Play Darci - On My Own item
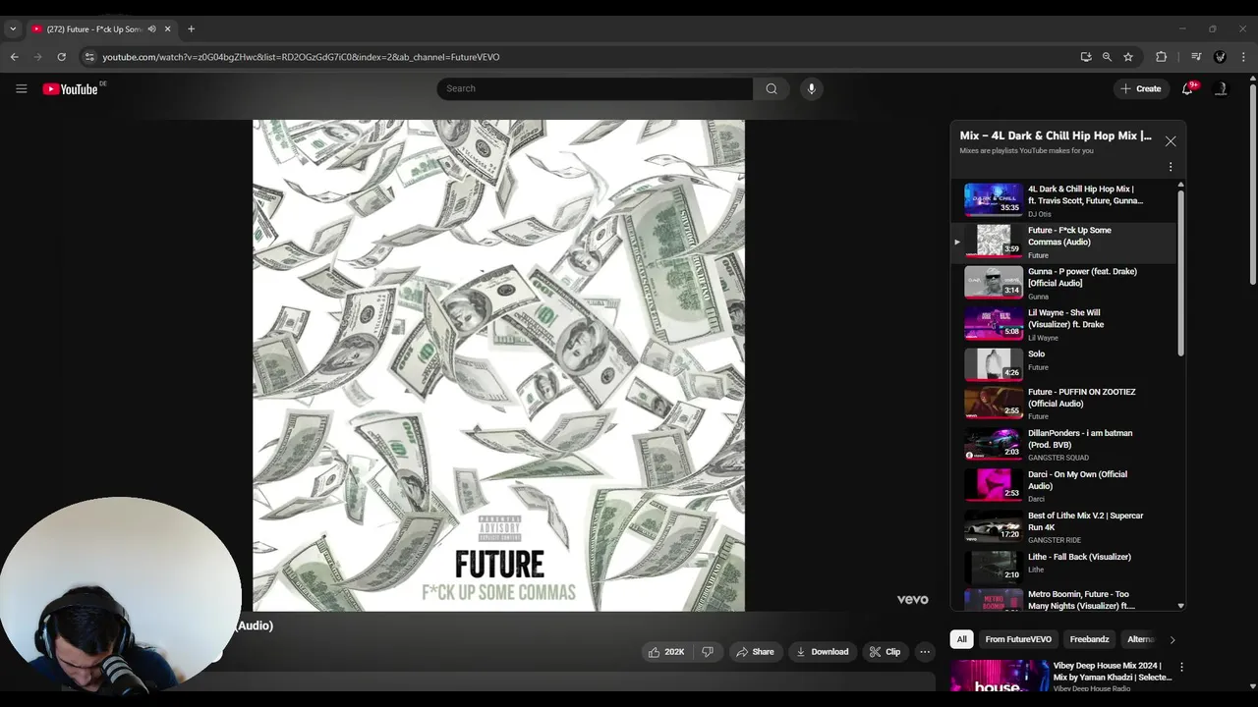 (x=1063, y=486)
